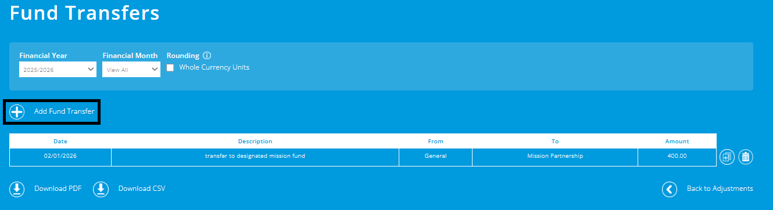The image size is (773, 210).
Task: Select the General fund cell
Action: pyautogui.click(x=435, y=157)
